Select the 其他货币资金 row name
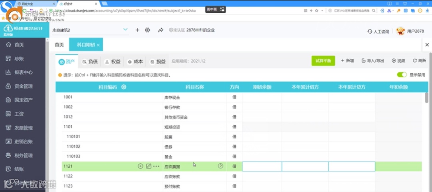This screenshot has height=192, width=432. point(176,117)
